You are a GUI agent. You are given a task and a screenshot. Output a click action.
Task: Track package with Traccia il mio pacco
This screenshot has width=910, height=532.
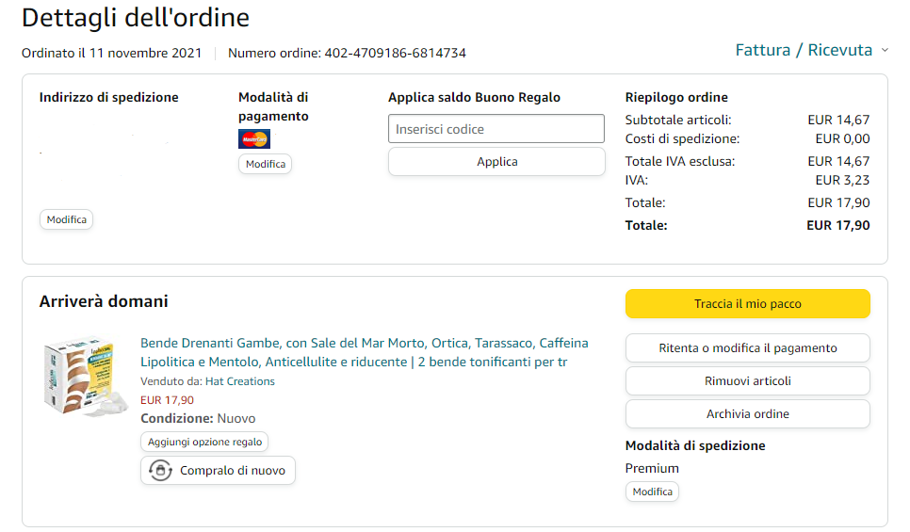click(747, 303)
